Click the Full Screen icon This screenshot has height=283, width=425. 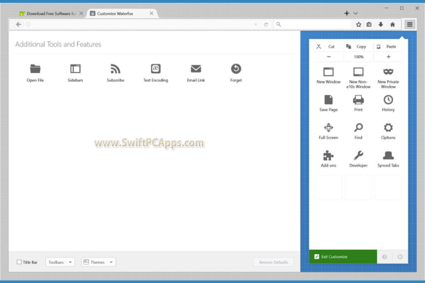click(329, 127)
